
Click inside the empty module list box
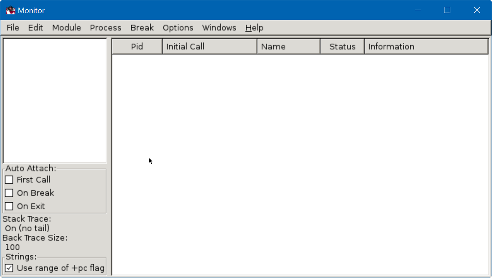55,101
